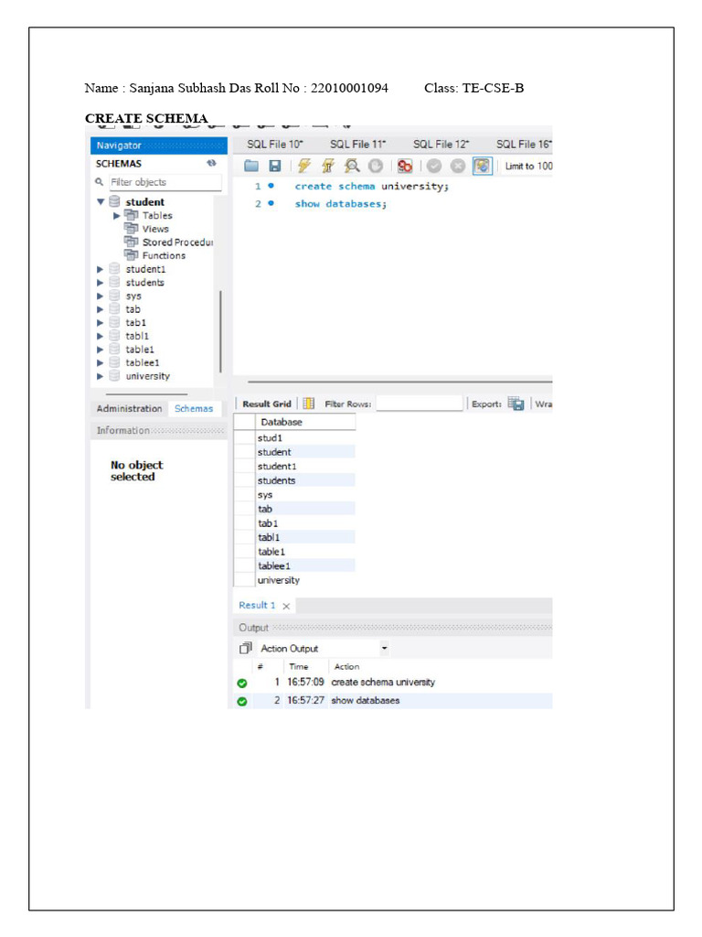Expand the students schema

point(101,283)
